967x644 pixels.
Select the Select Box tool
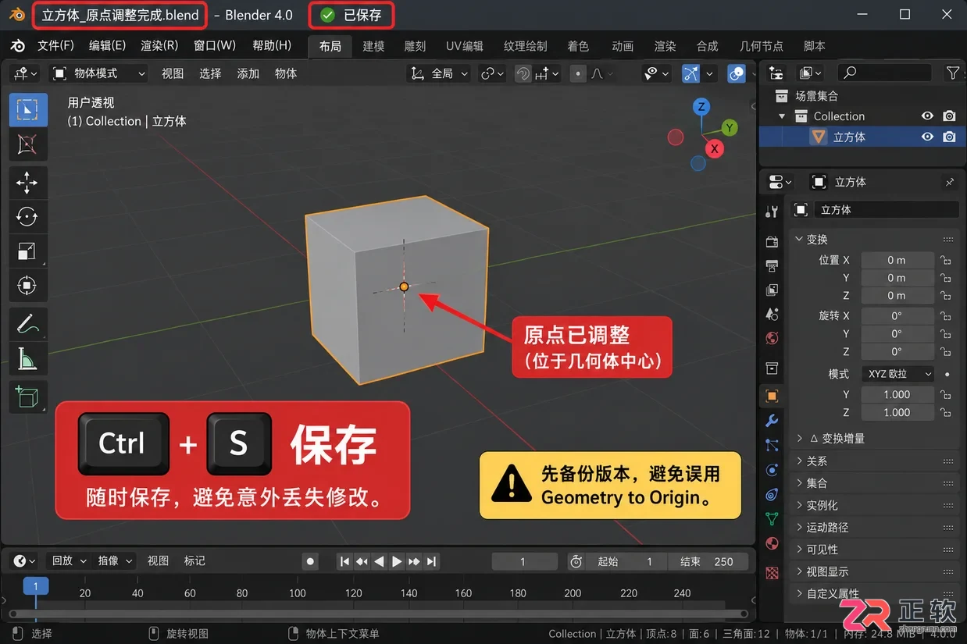pyautogui.click(x=28, y=110)
